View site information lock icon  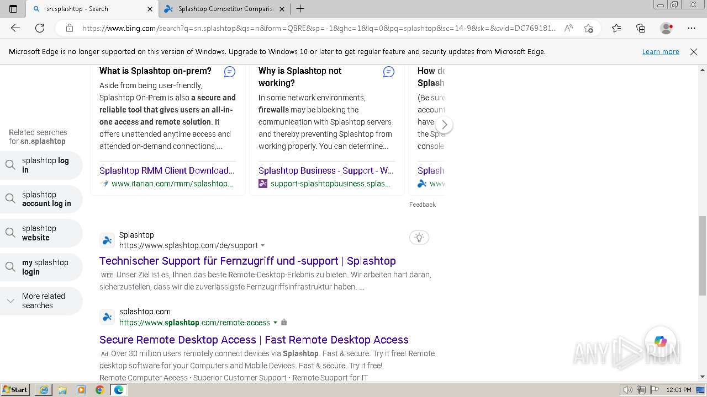(70, 28)
